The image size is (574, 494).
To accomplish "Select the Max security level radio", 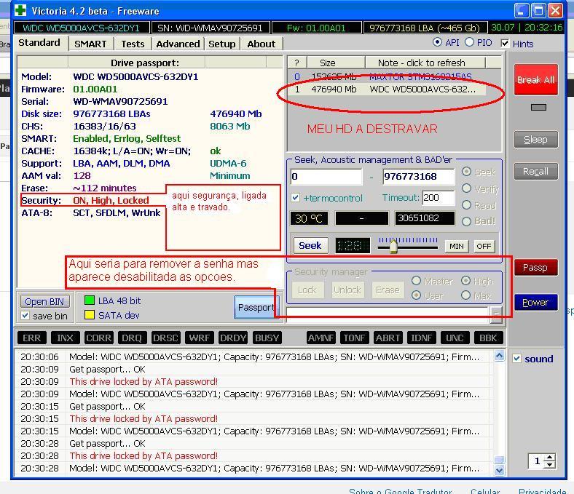I will 465,295.
